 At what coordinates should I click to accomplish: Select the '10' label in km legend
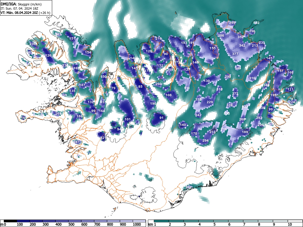click(x=290, y=225)
